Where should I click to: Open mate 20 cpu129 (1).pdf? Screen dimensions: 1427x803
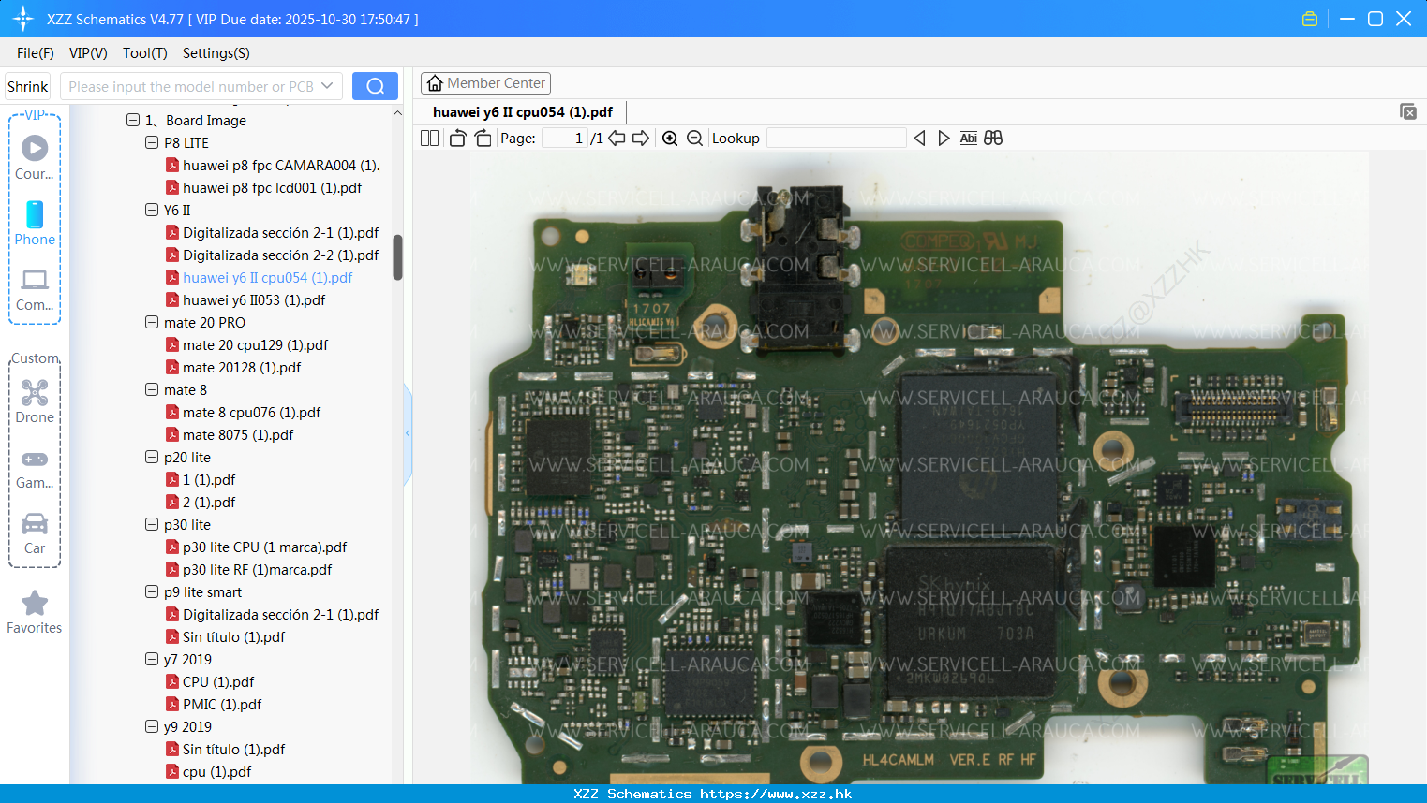(256, 344)
